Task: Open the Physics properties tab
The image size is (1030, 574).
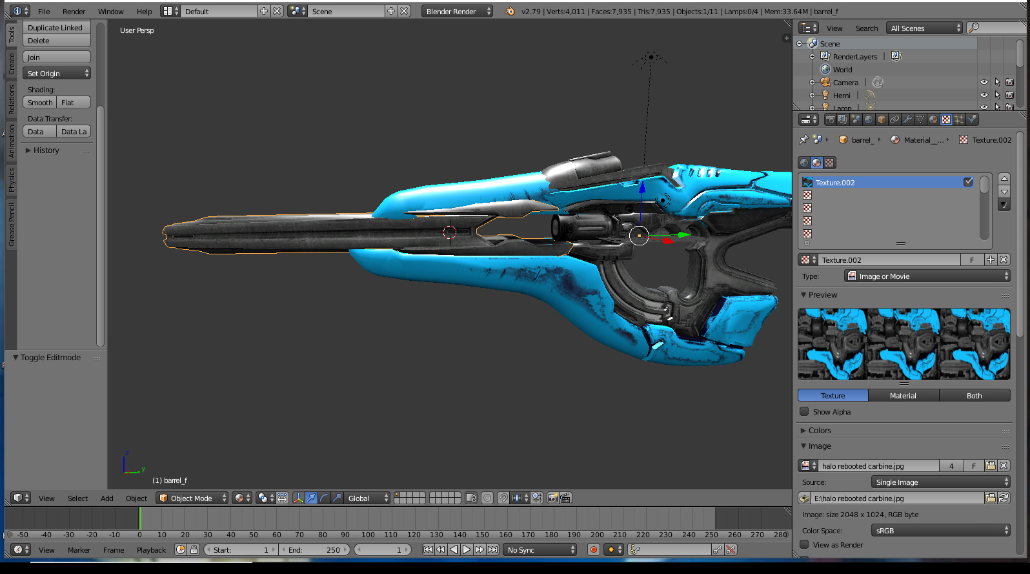Action: pos(972,119)
